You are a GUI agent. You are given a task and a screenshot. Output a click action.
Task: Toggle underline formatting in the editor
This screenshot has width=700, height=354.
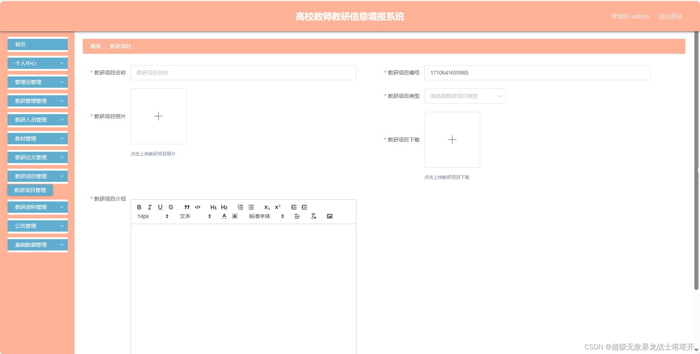[160, 207]
